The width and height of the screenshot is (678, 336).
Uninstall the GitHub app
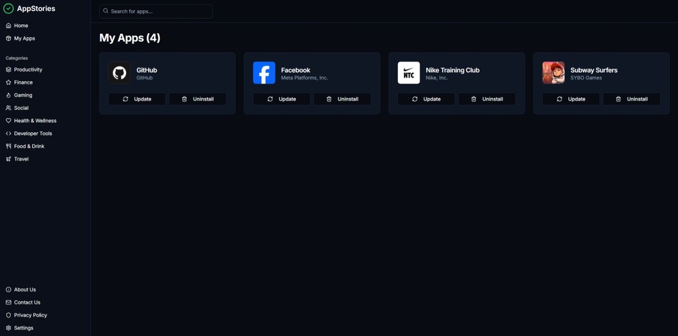[x=198, y=99]
